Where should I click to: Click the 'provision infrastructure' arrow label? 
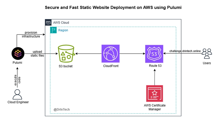(x=31, y=35)
